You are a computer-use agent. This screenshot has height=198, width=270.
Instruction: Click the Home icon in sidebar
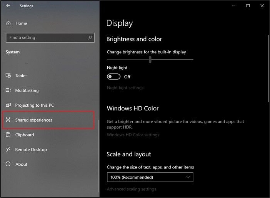tap(8, 23)
